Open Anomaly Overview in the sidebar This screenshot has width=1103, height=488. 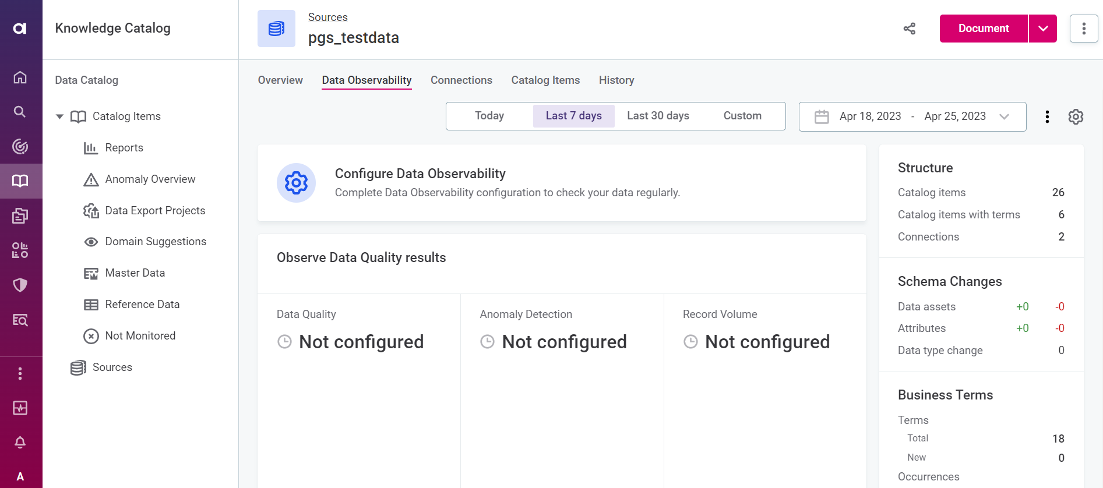point(150,179)
